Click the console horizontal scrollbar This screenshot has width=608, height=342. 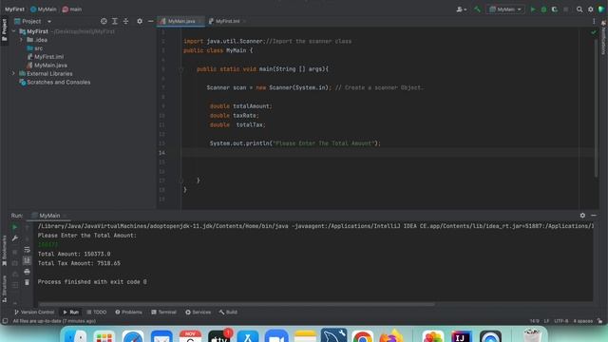(x=237, y=304)
